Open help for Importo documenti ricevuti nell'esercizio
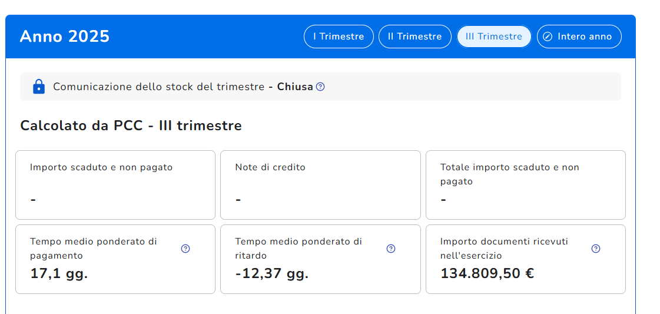This screenshot has height=314, width=660. (x=595, y=249)
